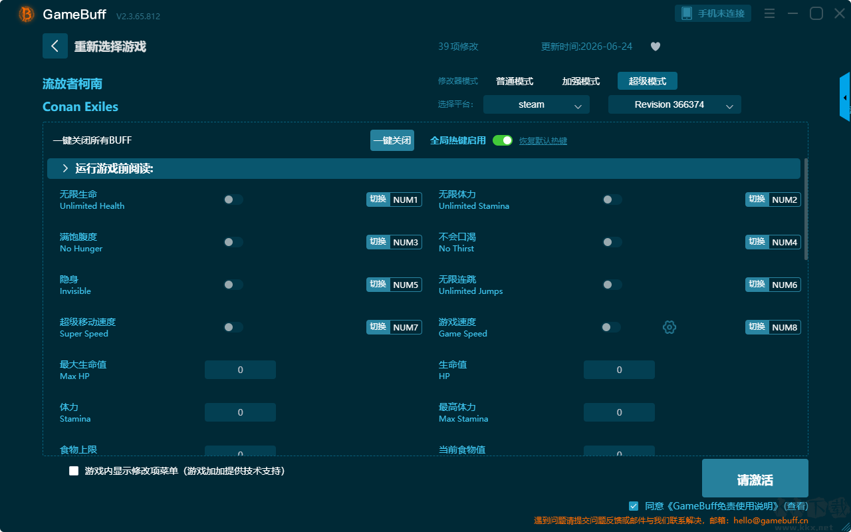This screenshot has height=532, width=851.
Task: Click the Stamina value field
Action: tap(240, 412)
